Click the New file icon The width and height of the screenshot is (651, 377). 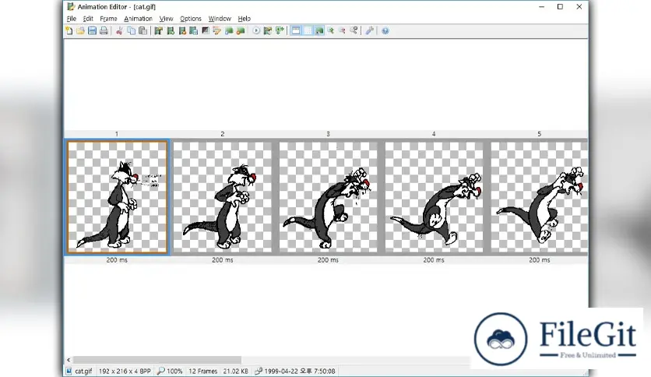[x=69, y=30]
